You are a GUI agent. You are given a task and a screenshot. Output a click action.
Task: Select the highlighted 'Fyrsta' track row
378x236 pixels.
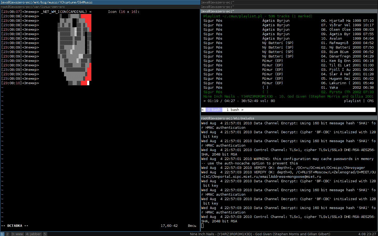coord(288,92)
